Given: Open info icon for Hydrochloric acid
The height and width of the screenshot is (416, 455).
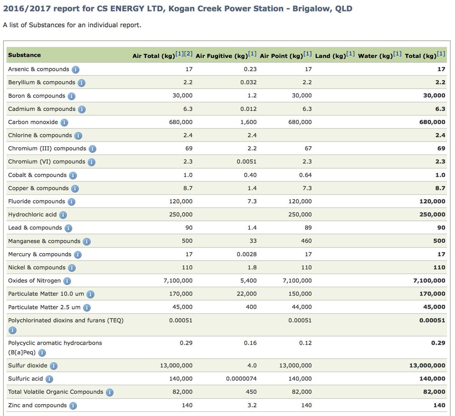Looking at the screenshot, I should click(x=63, y=215).
